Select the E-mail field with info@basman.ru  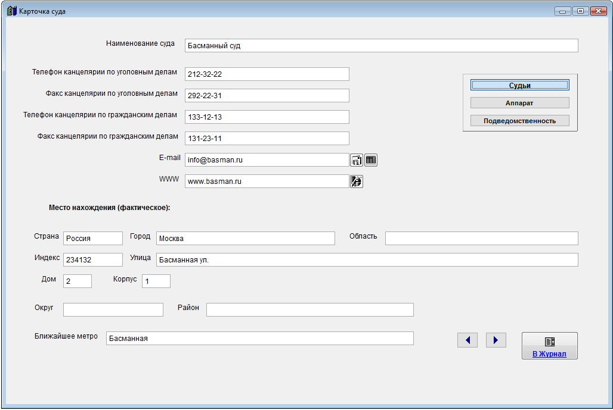[x=267, y=160]
